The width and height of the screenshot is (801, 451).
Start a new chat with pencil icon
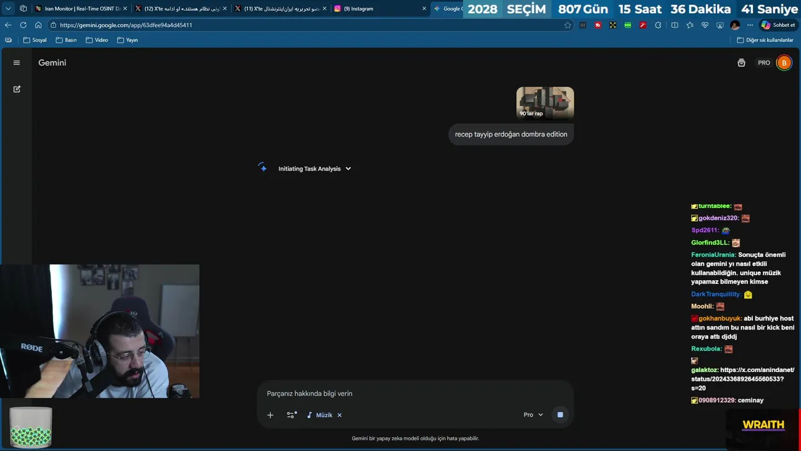tap(17, 89)
